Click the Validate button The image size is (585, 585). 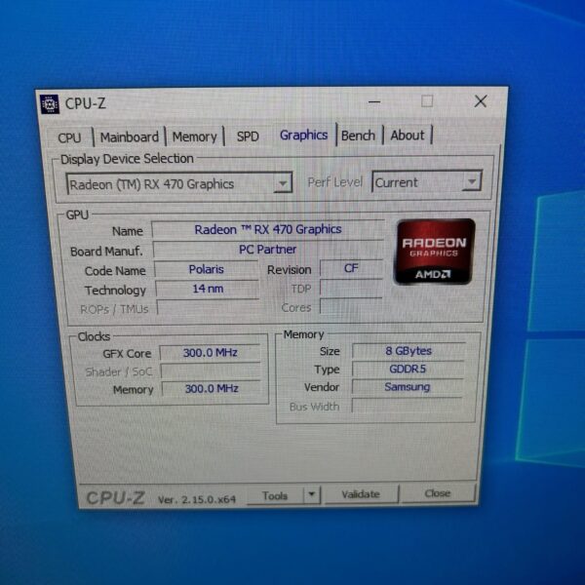361,494
